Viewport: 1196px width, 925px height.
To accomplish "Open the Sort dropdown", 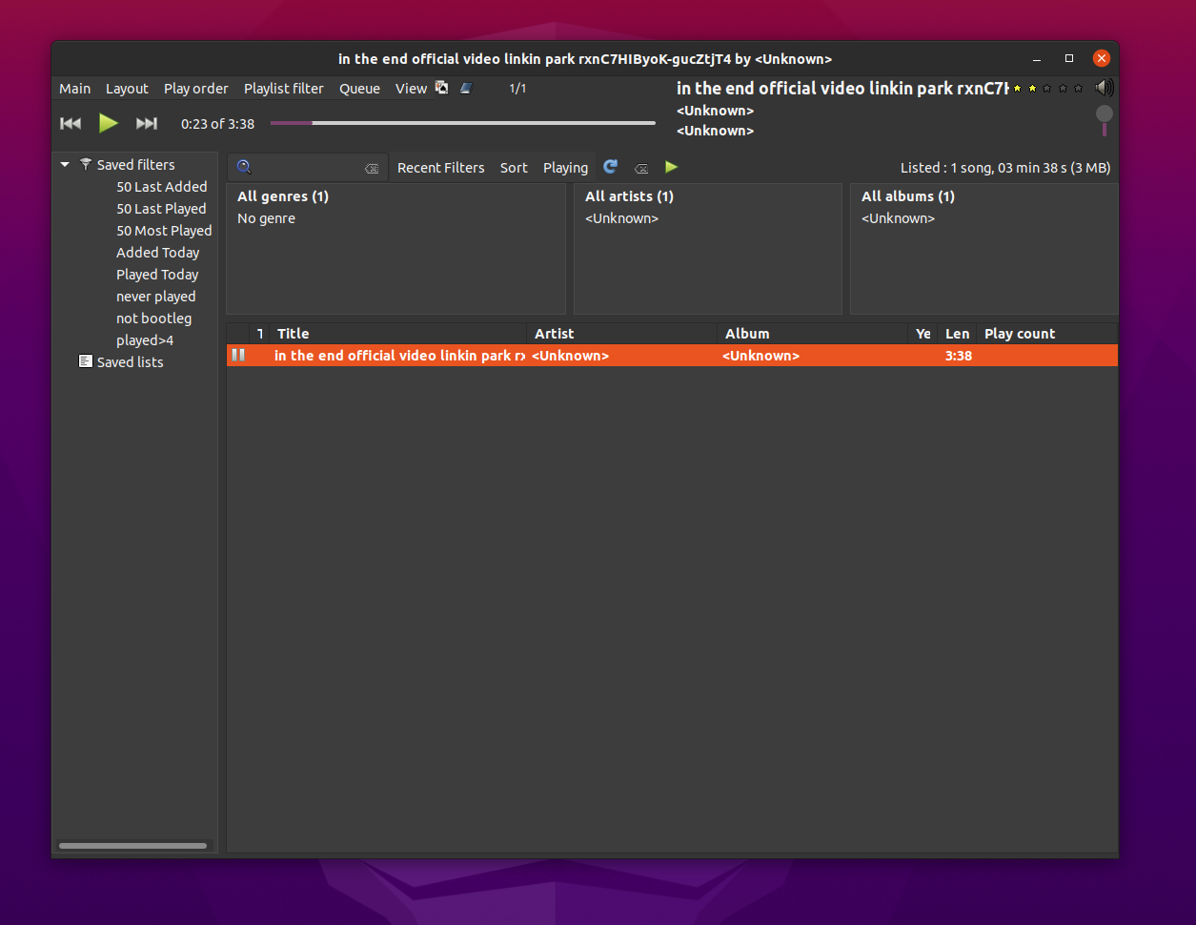I will pos(514,168).
